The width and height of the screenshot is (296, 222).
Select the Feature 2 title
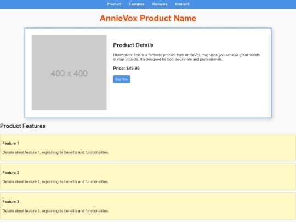(11, 173)
